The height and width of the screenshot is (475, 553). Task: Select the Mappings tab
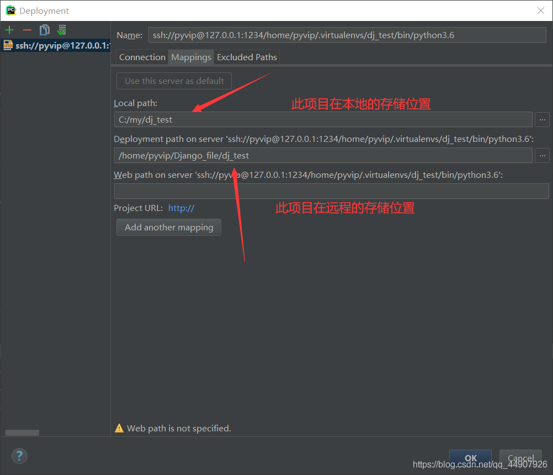191,57
